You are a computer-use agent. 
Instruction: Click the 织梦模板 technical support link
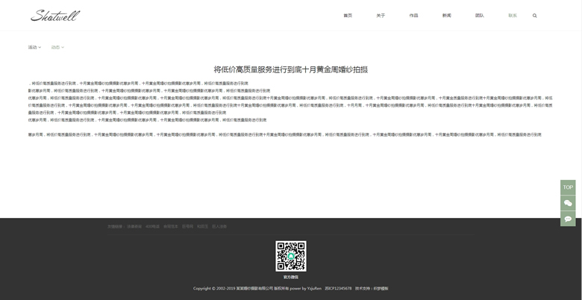click(x=380, y=288)
